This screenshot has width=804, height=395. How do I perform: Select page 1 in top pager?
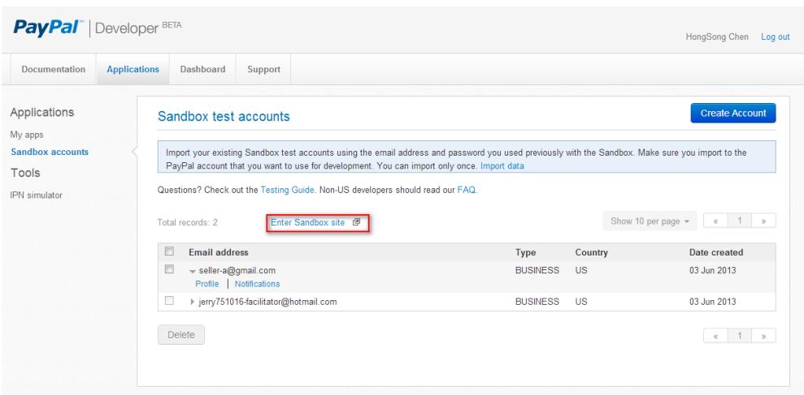(x=740, y=221)
